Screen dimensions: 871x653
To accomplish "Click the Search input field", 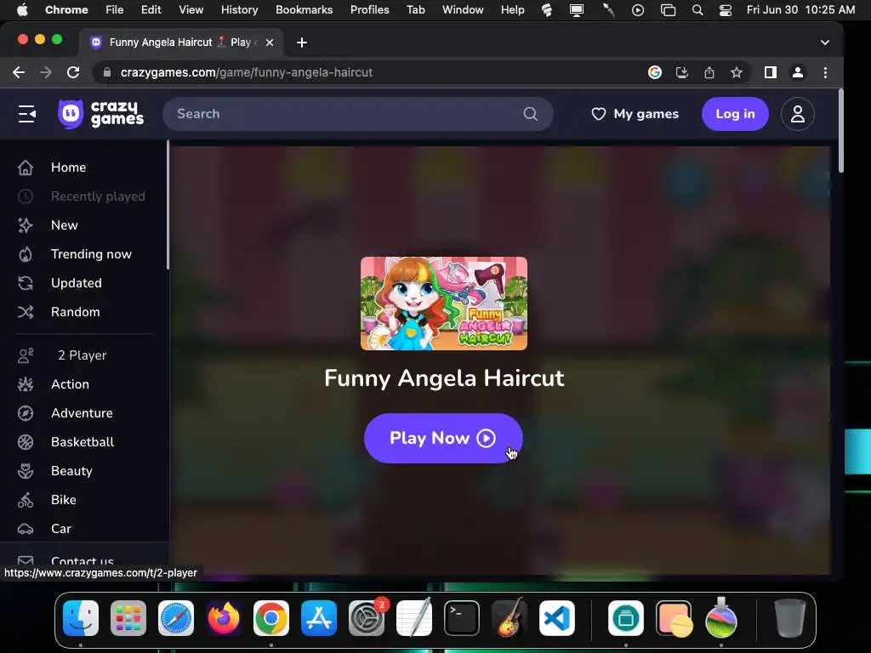I will (x=358, y=114).
